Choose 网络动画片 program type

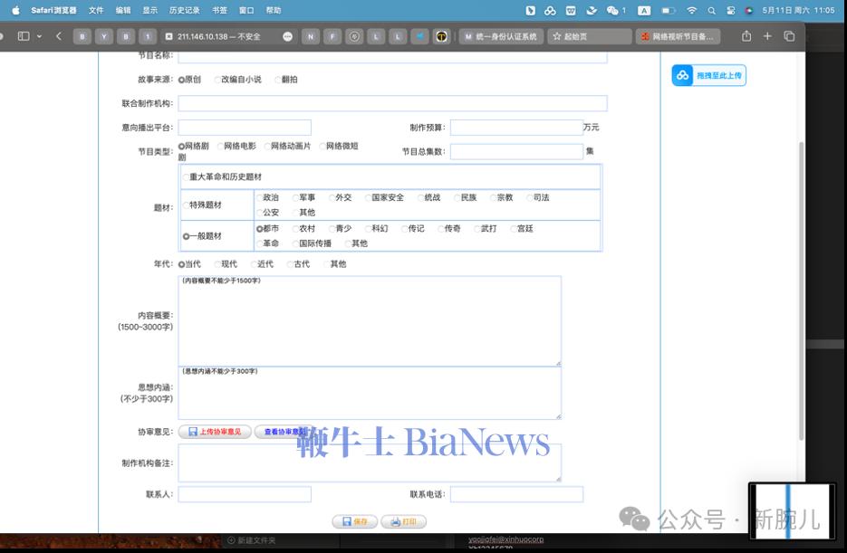pyautogui.click(x=267, y=147)
